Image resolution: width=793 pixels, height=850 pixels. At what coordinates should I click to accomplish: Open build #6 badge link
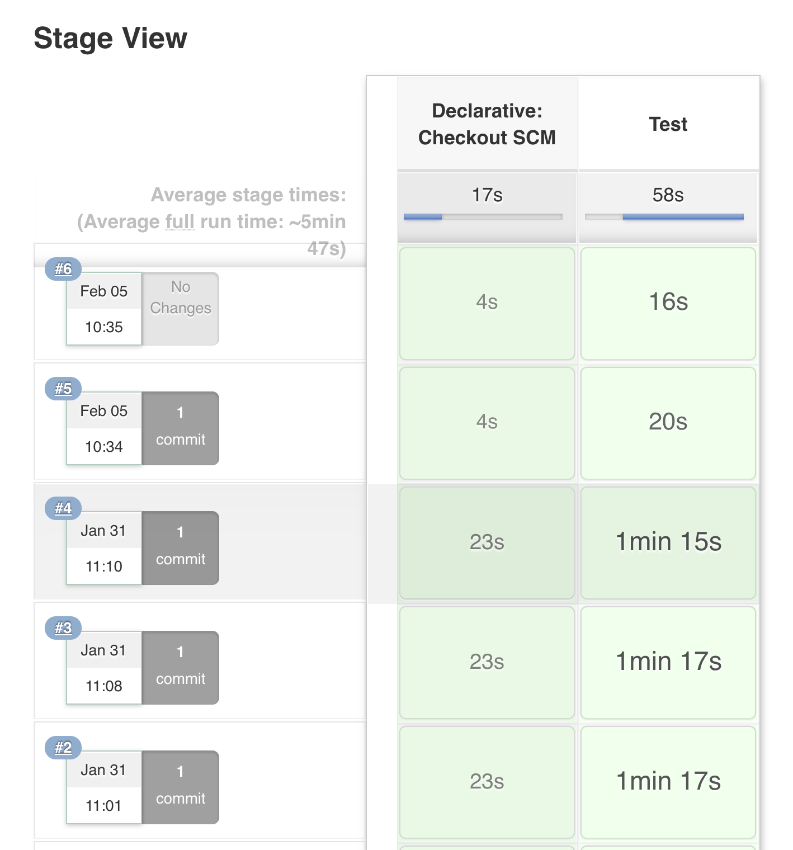pyautogui.click(x=63, y=269)
